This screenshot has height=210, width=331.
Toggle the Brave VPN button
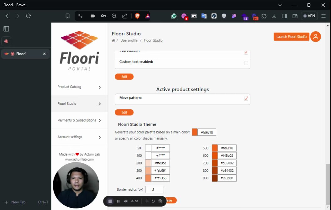tap(309, 16)
